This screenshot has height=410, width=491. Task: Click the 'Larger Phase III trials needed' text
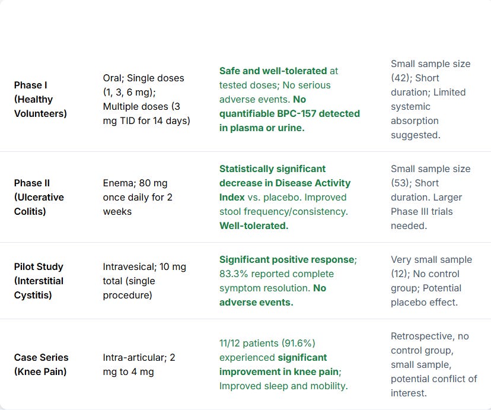pyautogui.click(x=426, y=211)
